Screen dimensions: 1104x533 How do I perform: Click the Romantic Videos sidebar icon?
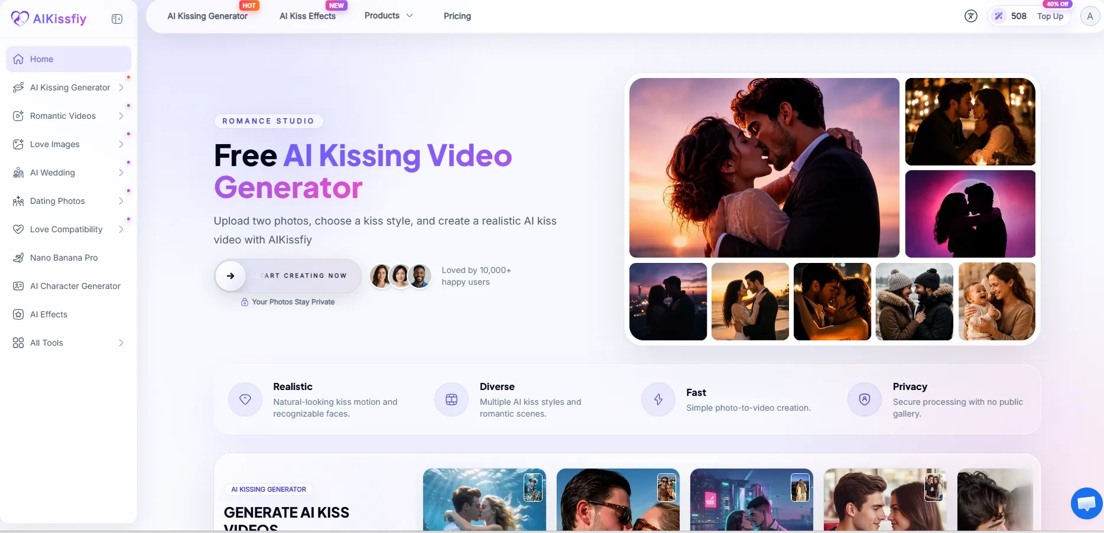click(x=18, y=116)
